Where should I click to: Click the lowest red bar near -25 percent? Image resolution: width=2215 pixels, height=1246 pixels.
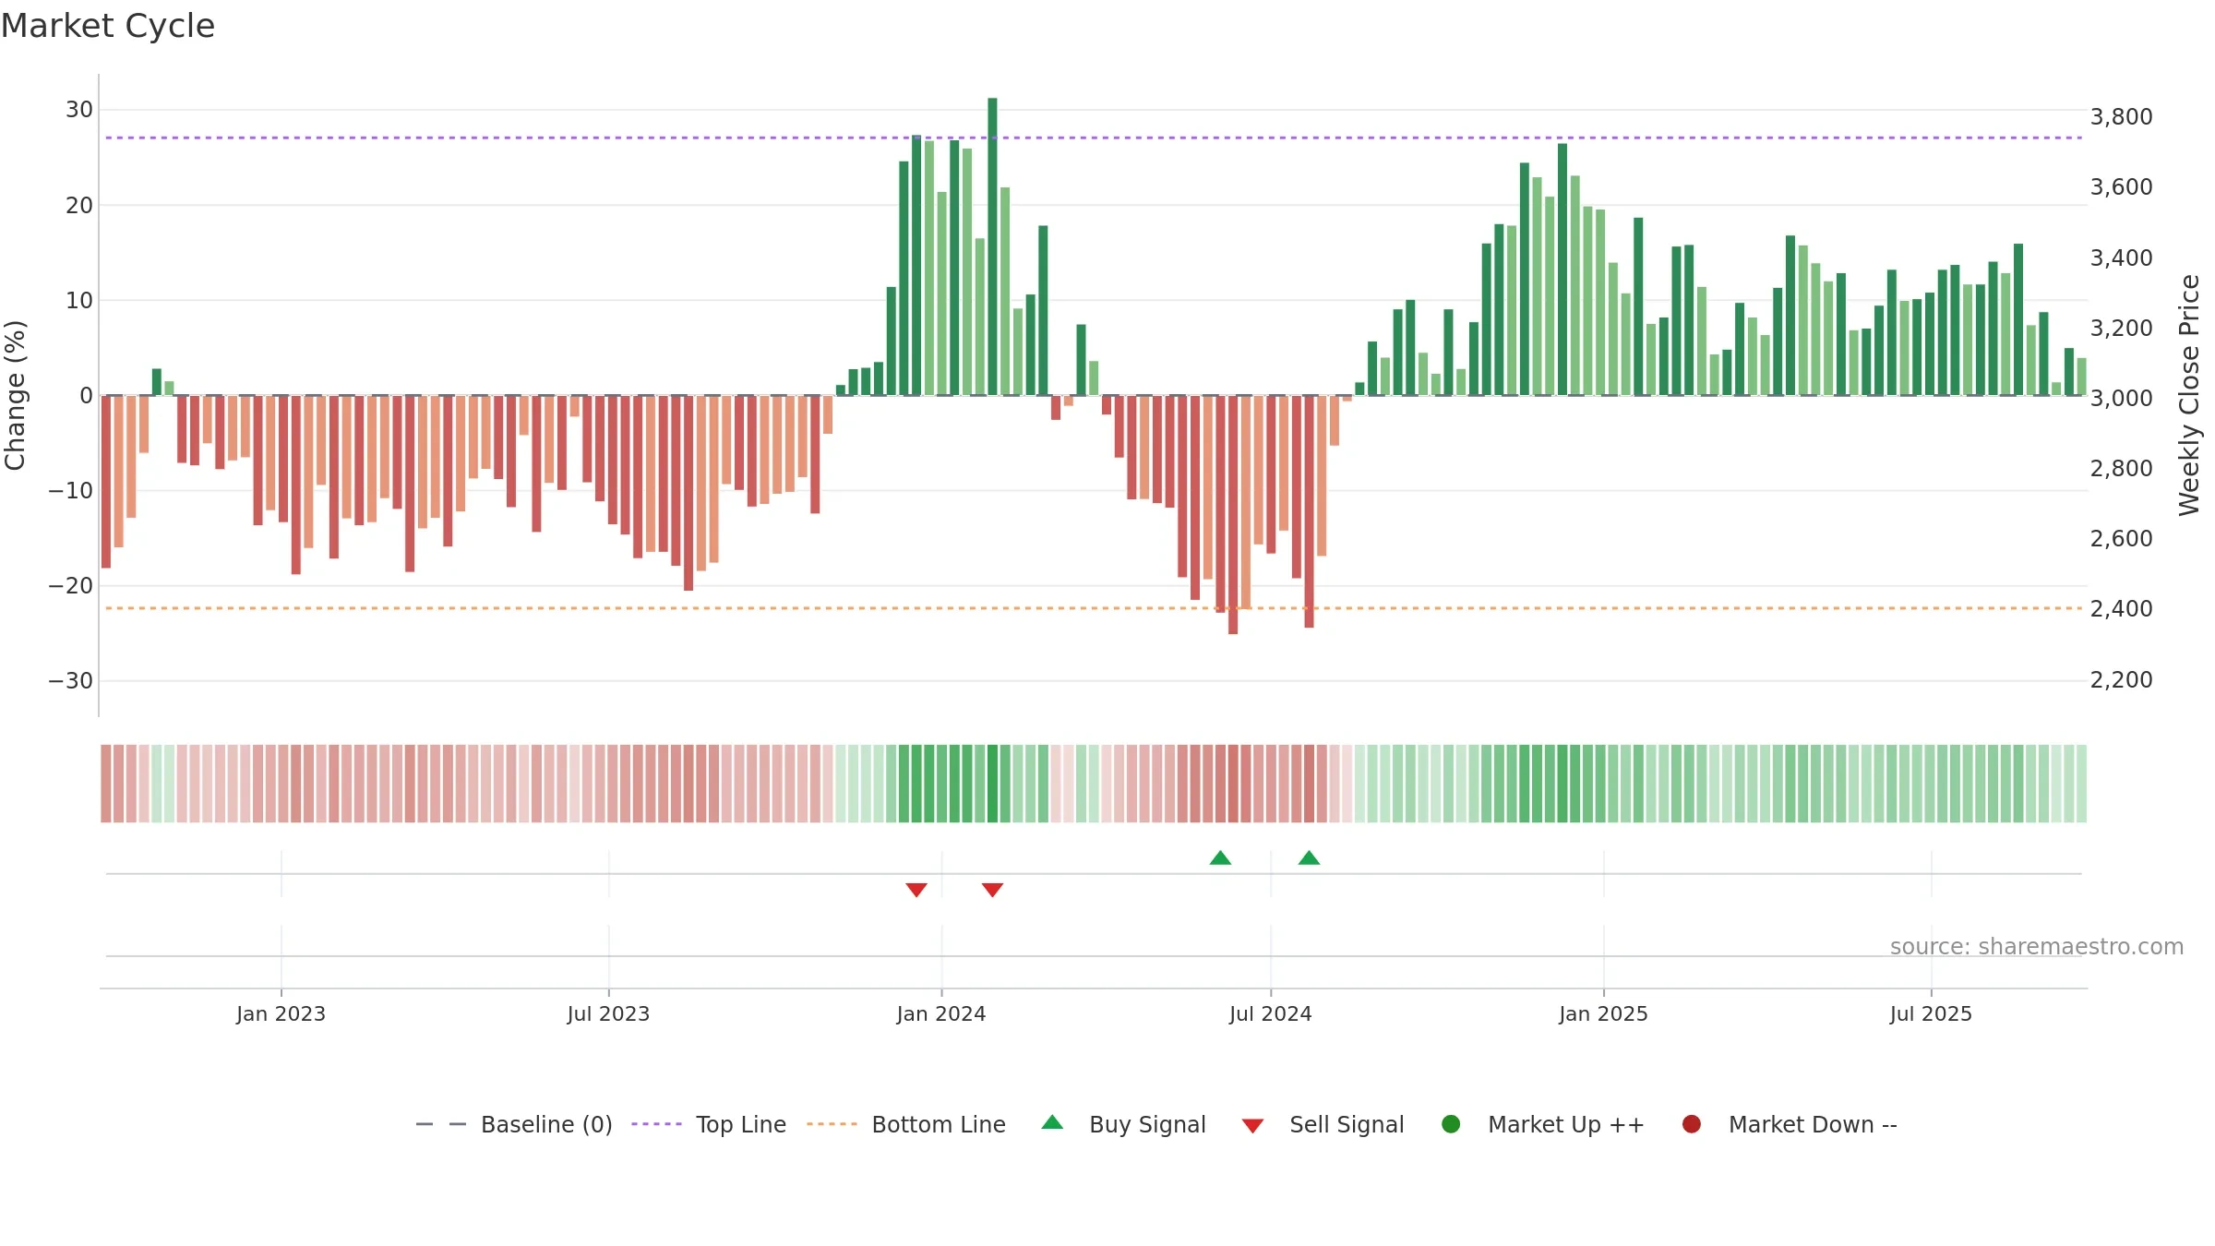[1233, 515]
